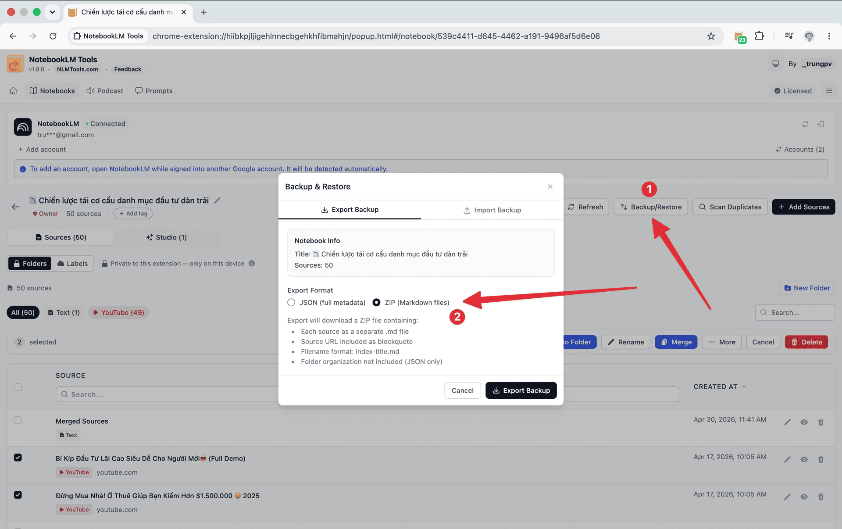Click the NotebookLM account avatar icon
842x529 pixels.
click(23, 127)
